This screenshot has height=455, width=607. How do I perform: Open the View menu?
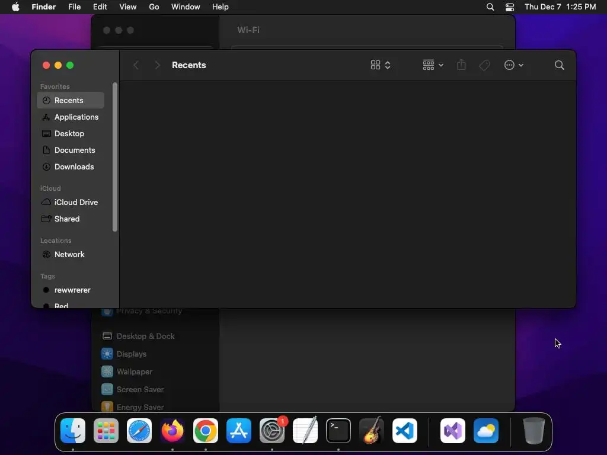click(x=128, y=7)
